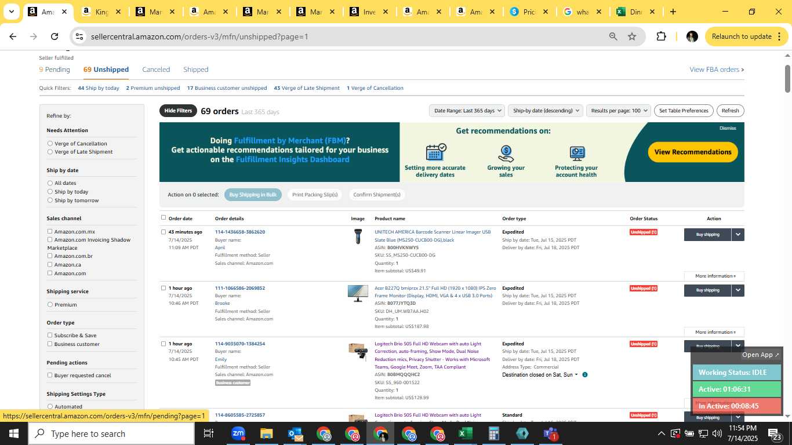Open Results per page: 100 dropdown

[x=619, y=111]
